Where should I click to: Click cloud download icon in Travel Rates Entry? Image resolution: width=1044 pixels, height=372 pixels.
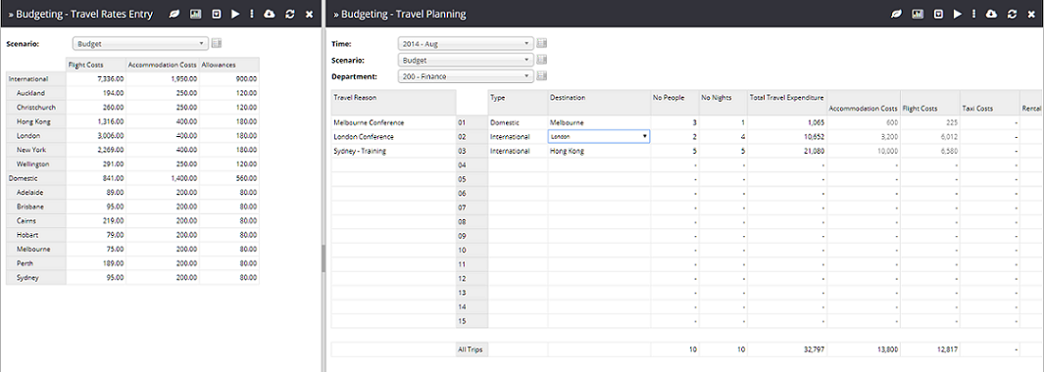(270, 14)
